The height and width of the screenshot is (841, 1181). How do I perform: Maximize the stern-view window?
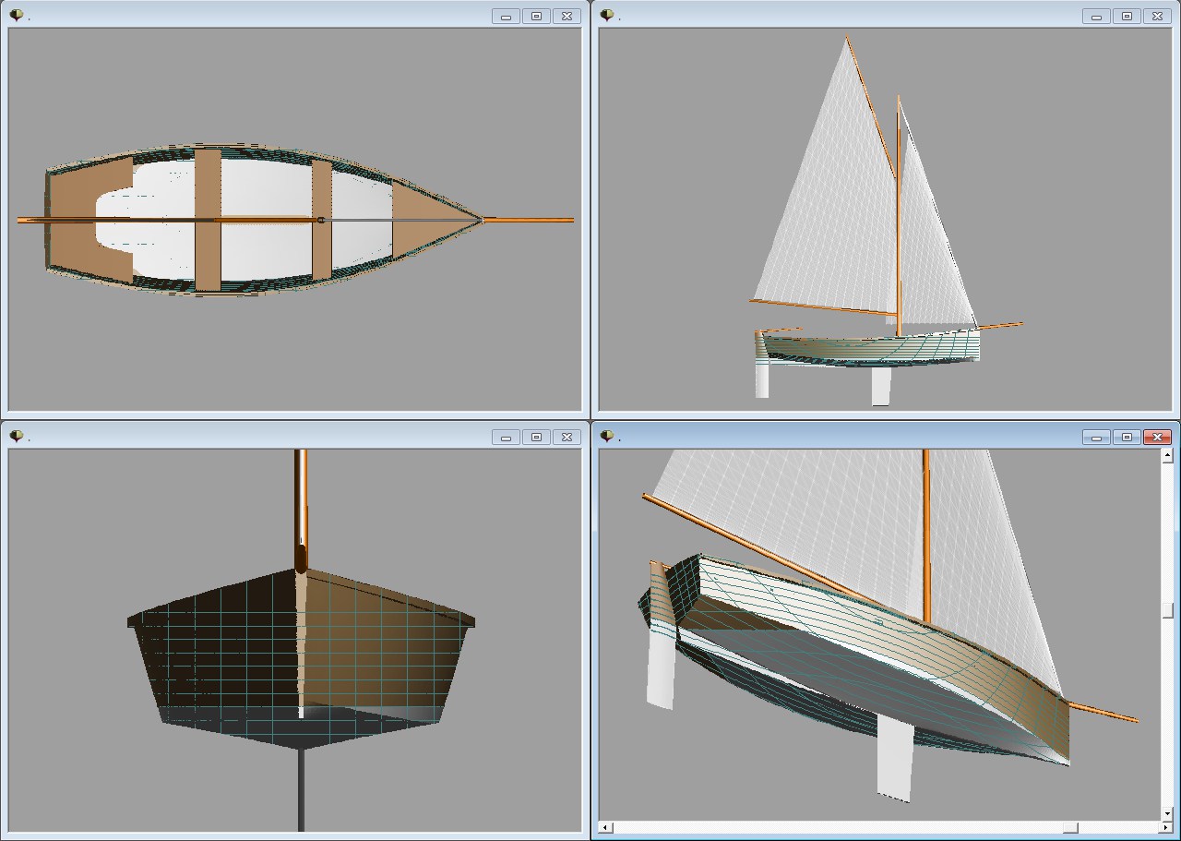pyautogui.click(x=536, y=437)
